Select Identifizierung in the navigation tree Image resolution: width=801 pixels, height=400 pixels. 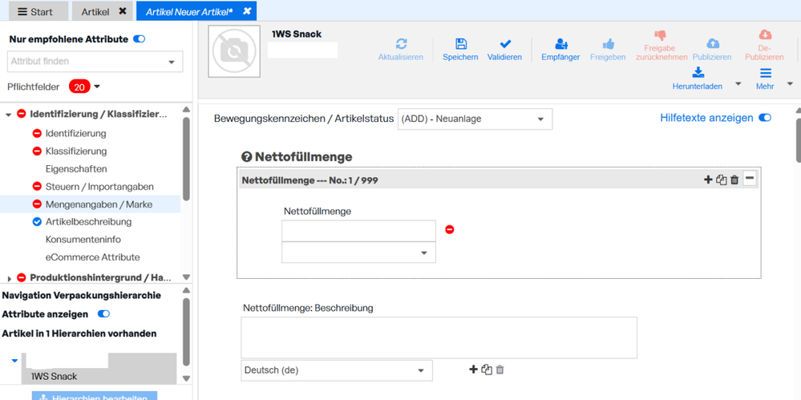(75, 133)
